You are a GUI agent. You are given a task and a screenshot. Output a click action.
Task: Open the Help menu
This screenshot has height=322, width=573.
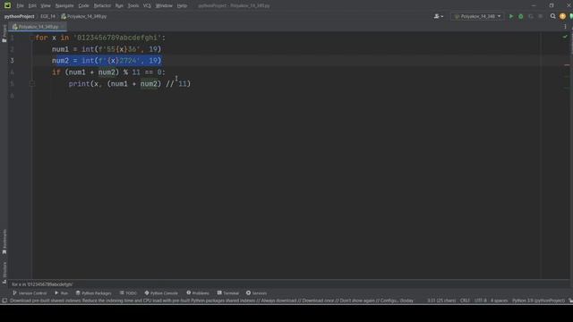(x=182, y=6)
